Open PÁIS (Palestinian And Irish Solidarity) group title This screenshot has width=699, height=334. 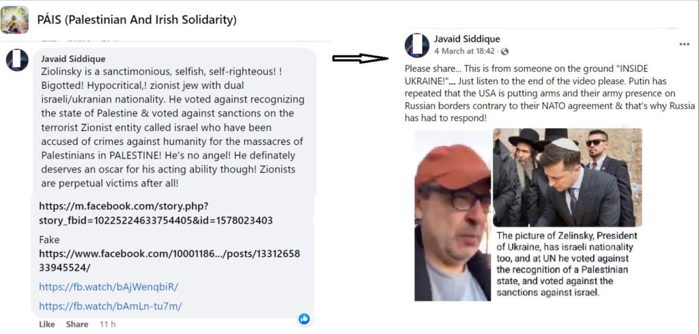137,20
